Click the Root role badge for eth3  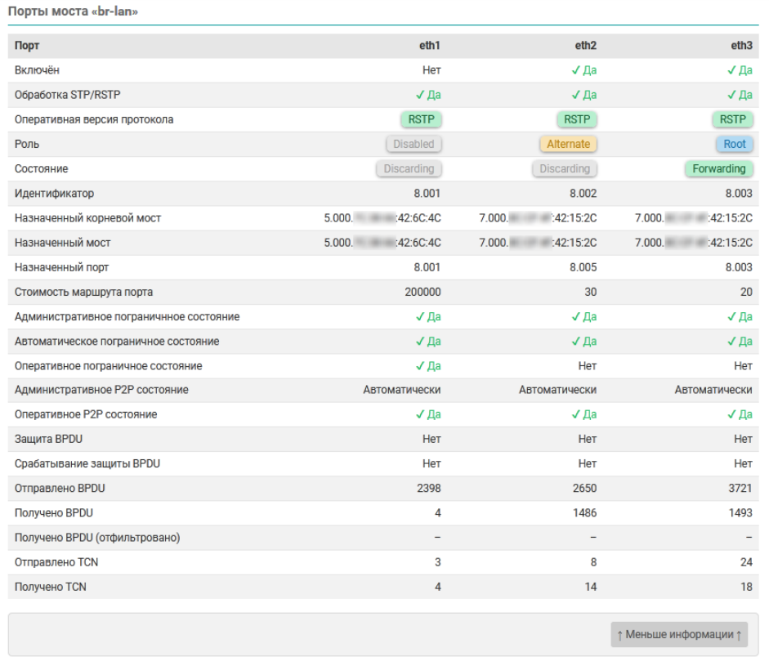click(x=734, y=144)
